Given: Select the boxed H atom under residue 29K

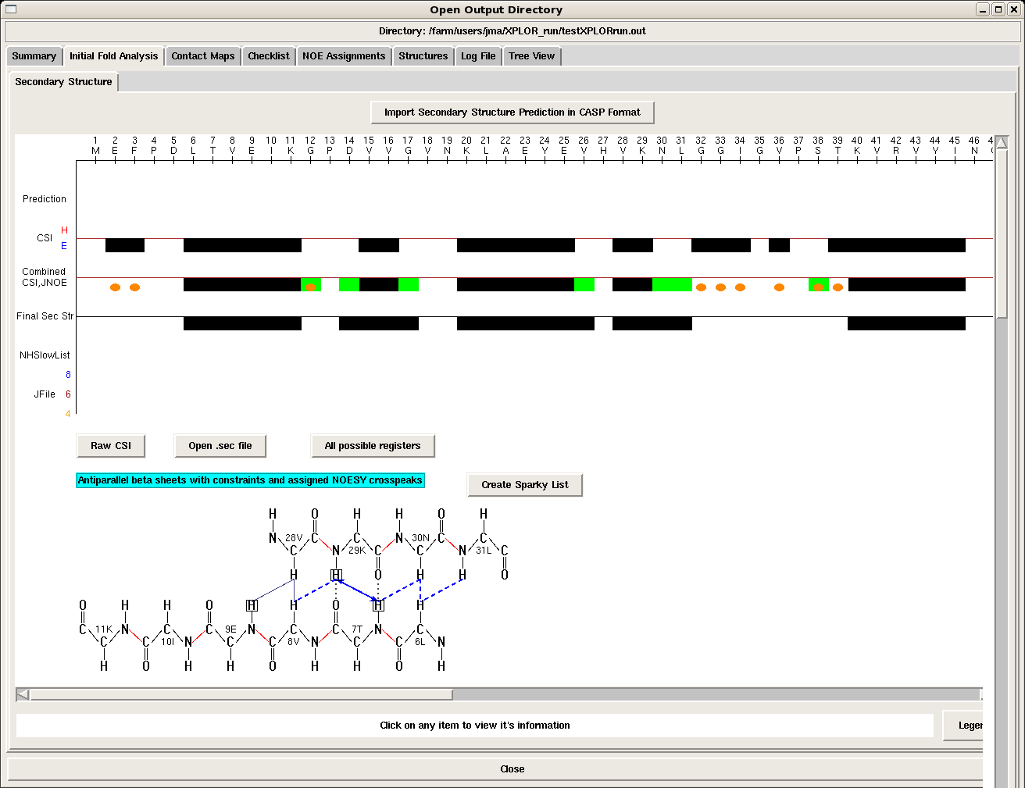Looking at the screenshot, I should (336, 576).
